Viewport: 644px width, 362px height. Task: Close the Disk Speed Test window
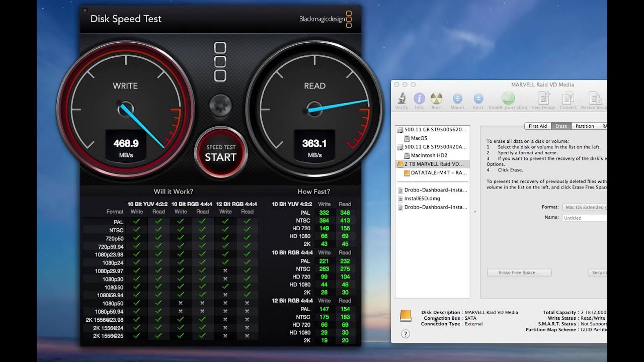(85, 10)
